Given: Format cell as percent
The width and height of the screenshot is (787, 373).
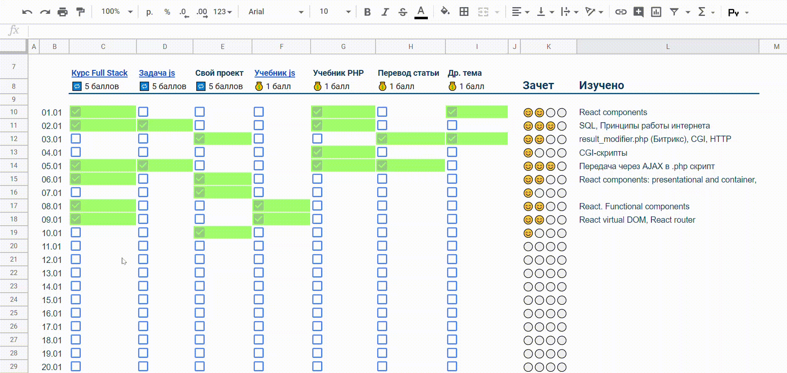Looking at the screenshot, I should 167,12.
